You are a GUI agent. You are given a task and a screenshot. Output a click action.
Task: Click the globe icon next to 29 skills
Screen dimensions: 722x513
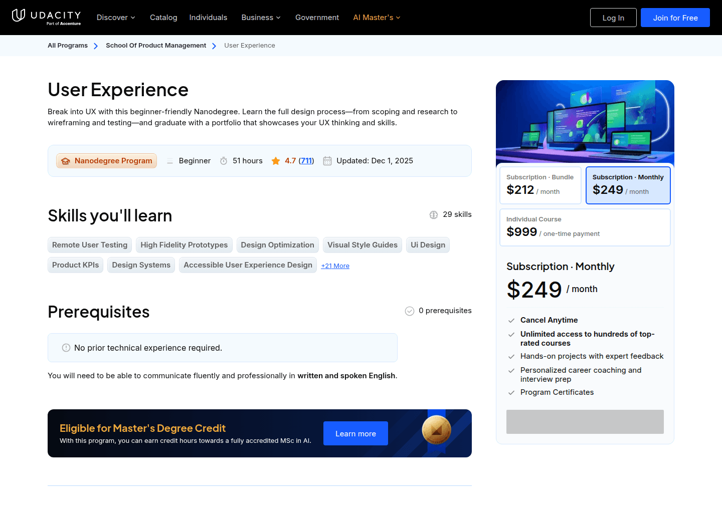(434, 214)
